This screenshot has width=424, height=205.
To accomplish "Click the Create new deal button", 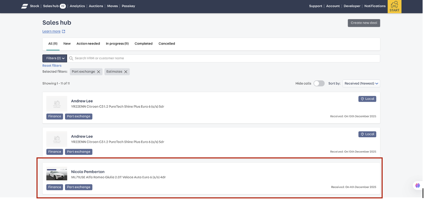I will tap(364, 23).
